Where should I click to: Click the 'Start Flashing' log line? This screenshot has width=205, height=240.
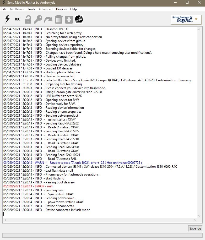click(34, 178)
